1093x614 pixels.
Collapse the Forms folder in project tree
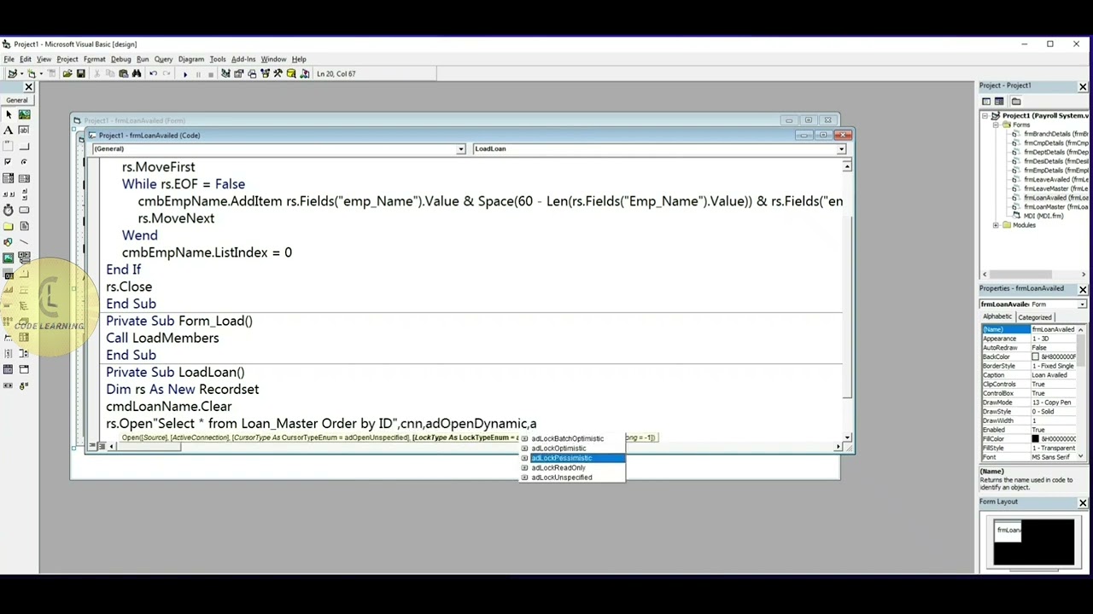tap(996, 125)
